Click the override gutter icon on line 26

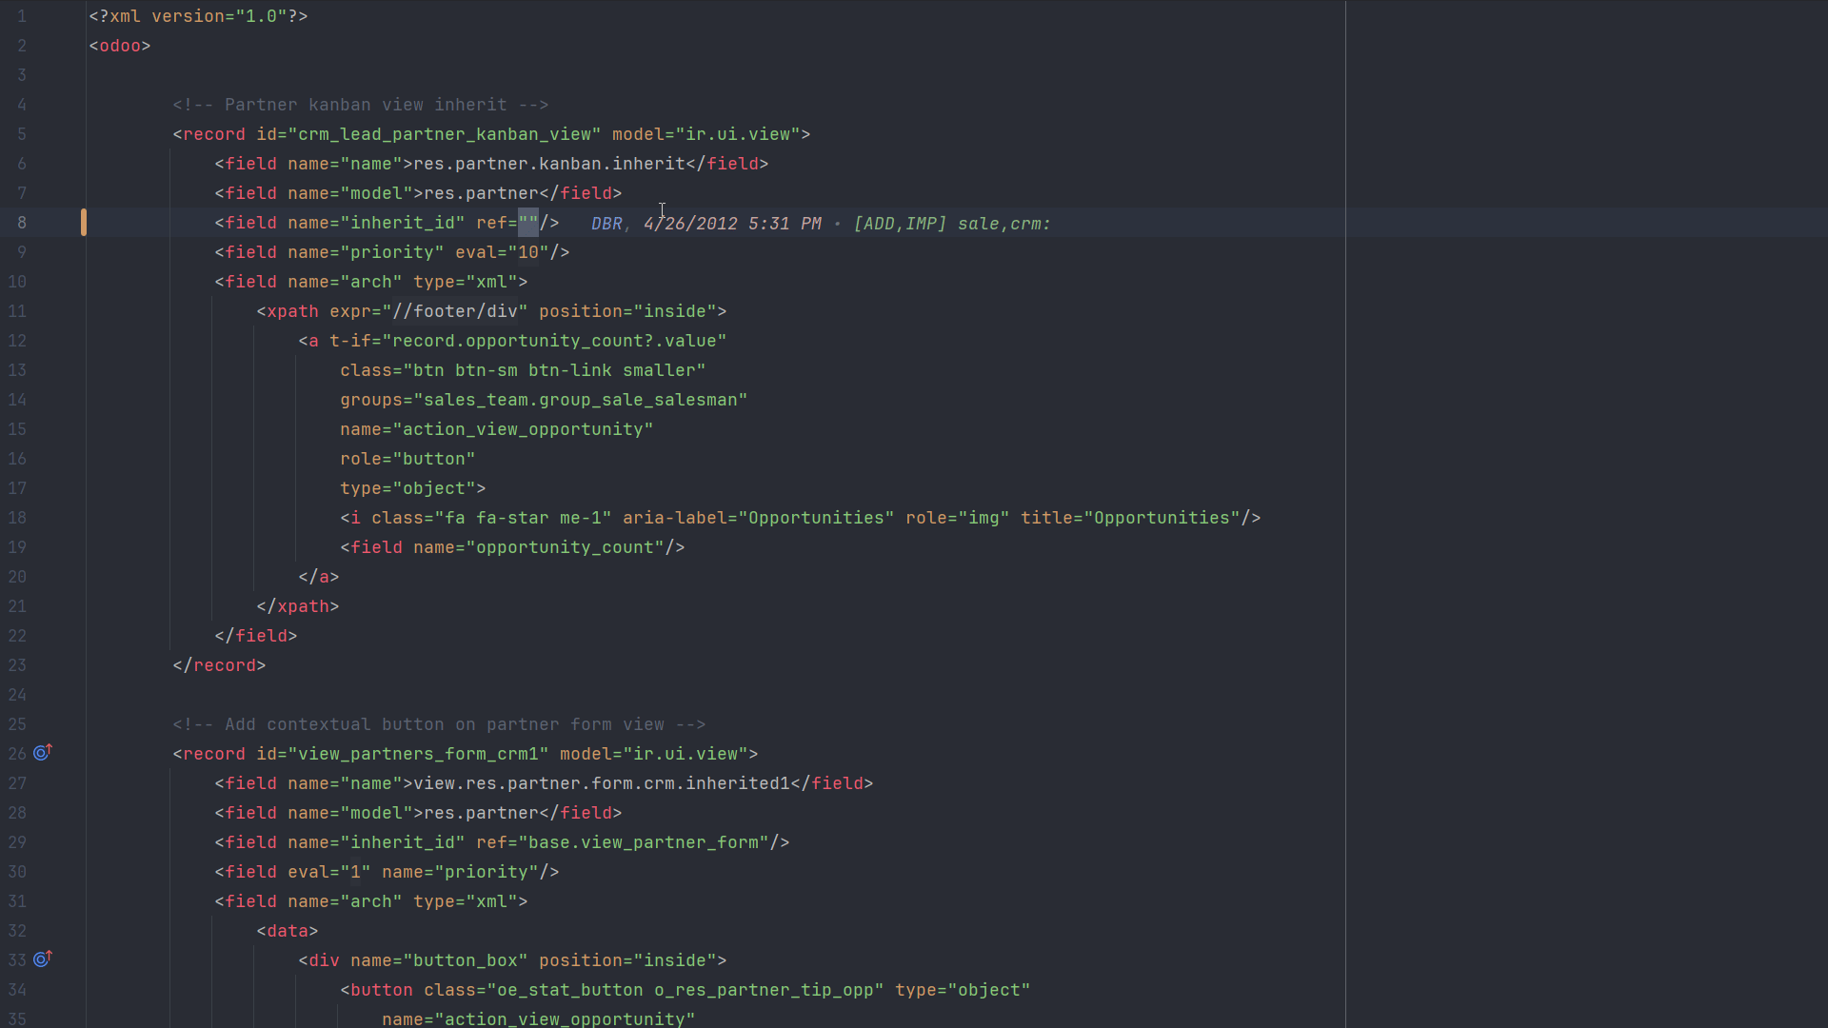point(43,753)
